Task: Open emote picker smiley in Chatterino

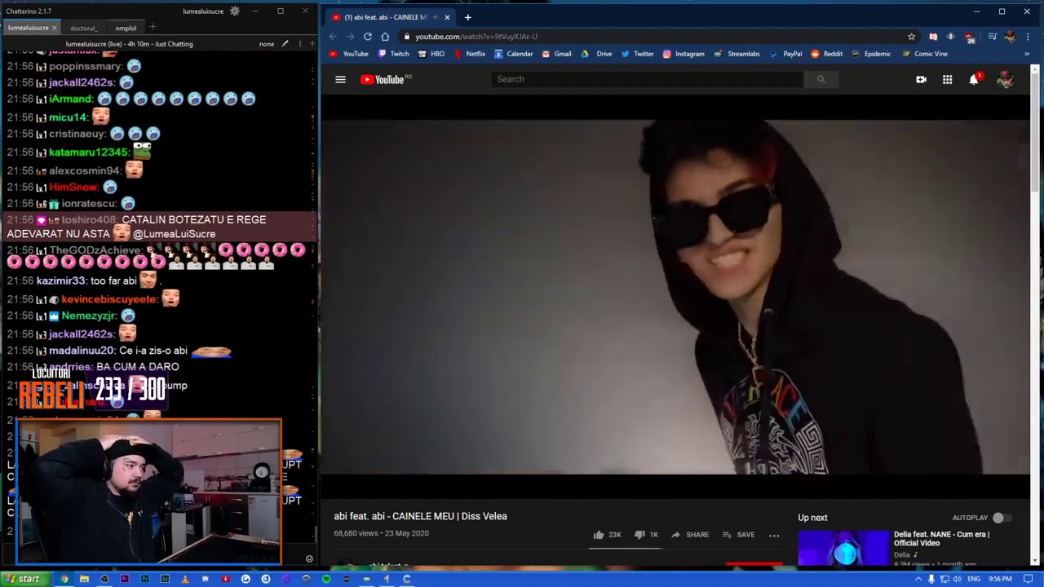Action: (309, 558)
